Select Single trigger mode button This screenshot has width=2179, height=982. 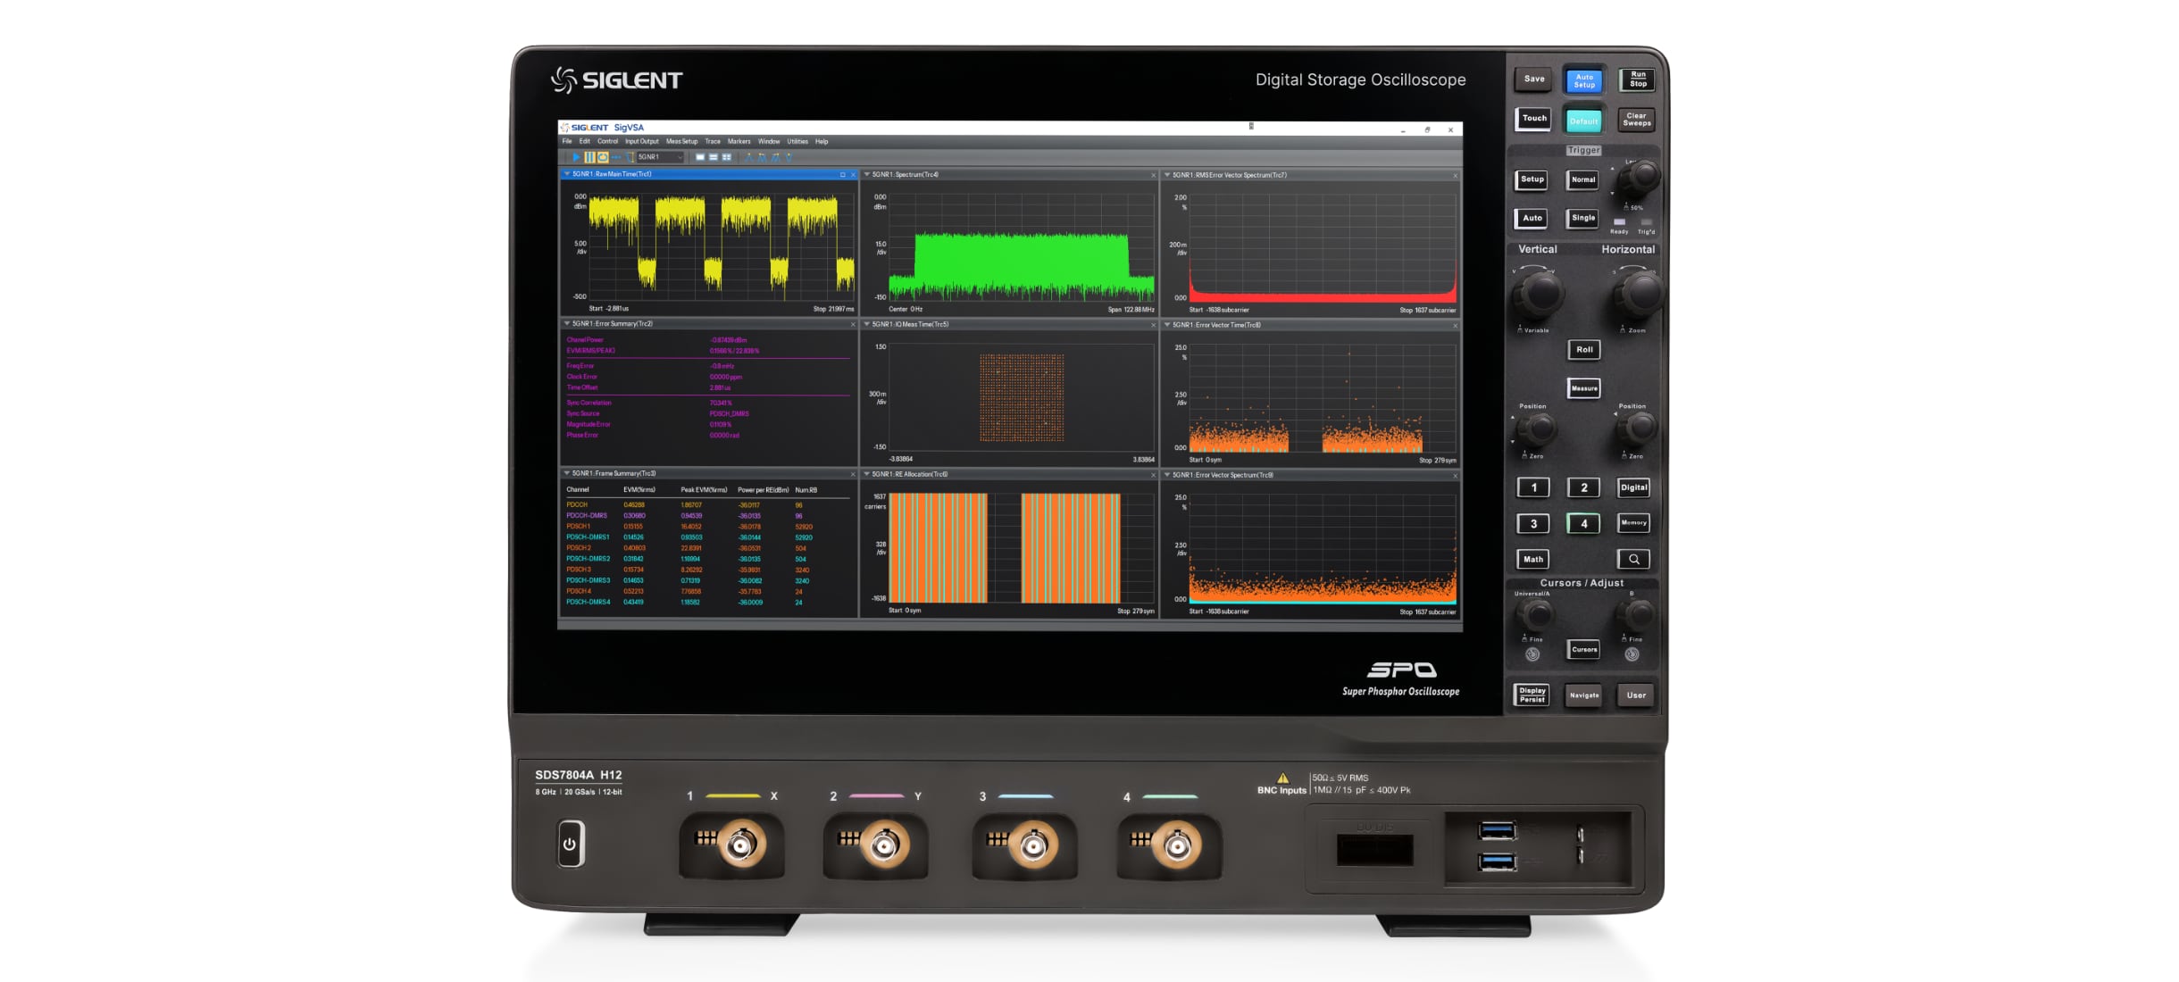click(1582, 218)
